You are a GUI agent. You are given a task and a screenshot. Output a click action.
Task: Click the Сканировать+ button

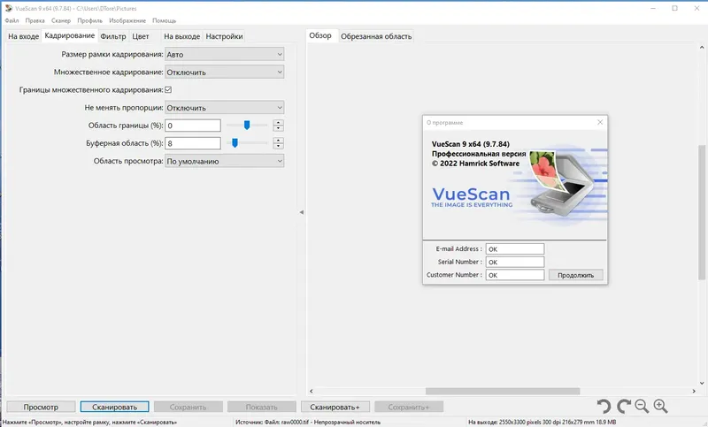point(335,407)
